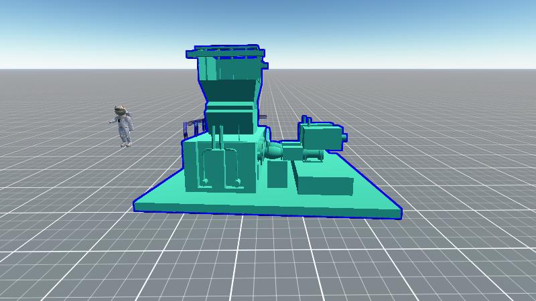Click the motor's protruding shaft end cap
Image resolution: width=536 pixels, height=301 pixels.
pyautogui.click(x=344, y=138)
